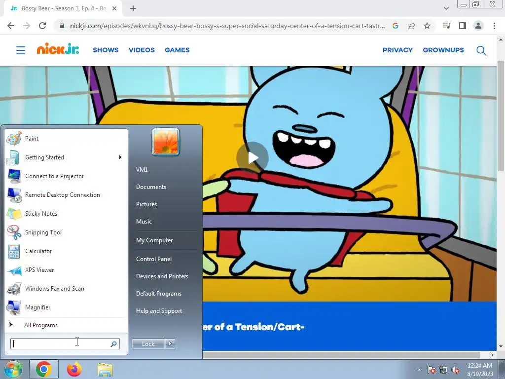
Task: Click the Lock button
Action: point(148,344)
